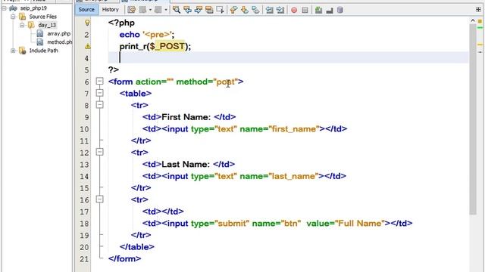Collapse tr code fold at line 16
Viewport: 485px width, 272px height.
pyautogui.click(x=99, y=199)
